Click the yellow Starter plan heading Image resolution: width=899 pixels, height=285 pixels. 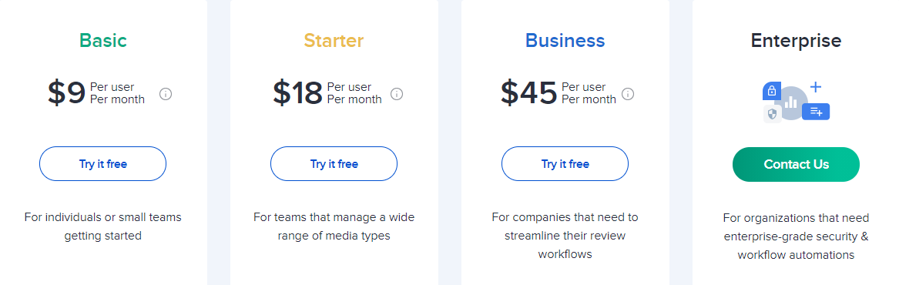point(334,41)
